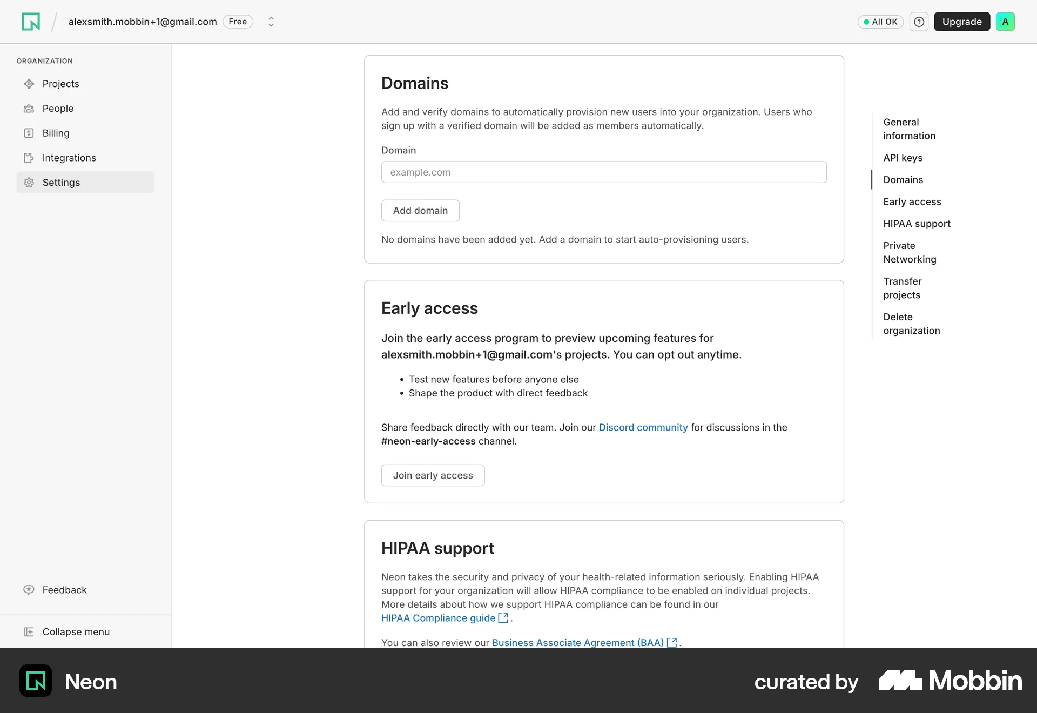Open the help question mark icon

[x=919, y=22]
